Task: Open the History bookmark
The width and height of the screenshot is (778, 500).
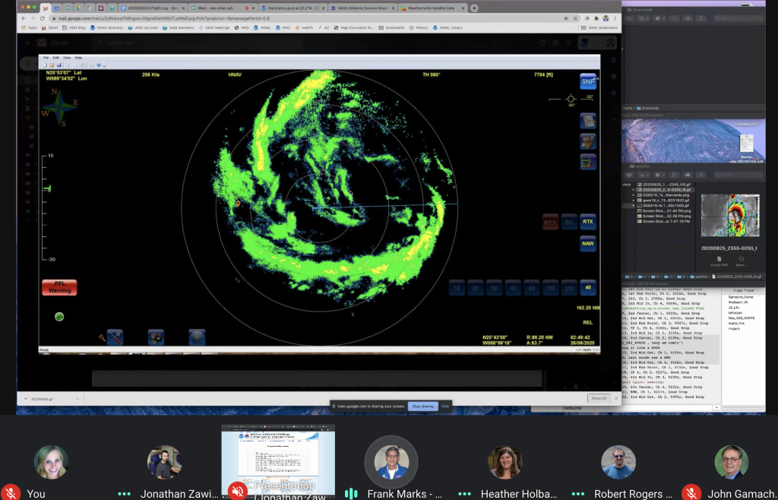Action: pyautogui.click(x=419, y=28)
